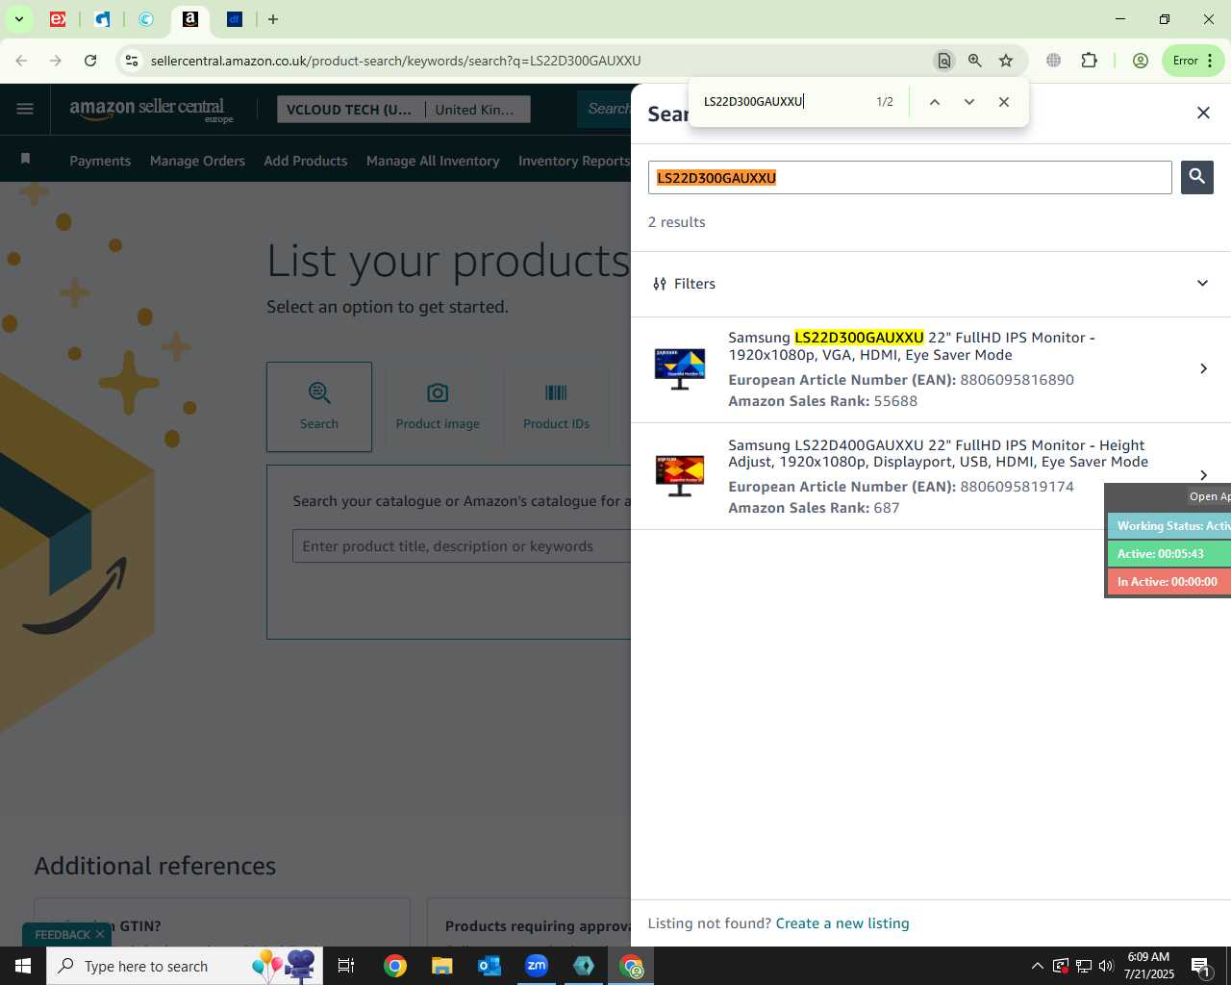Click the bookmark flag icon in nav bar
The height and width of the screenshot is (985, 1231).
[26, 159]
